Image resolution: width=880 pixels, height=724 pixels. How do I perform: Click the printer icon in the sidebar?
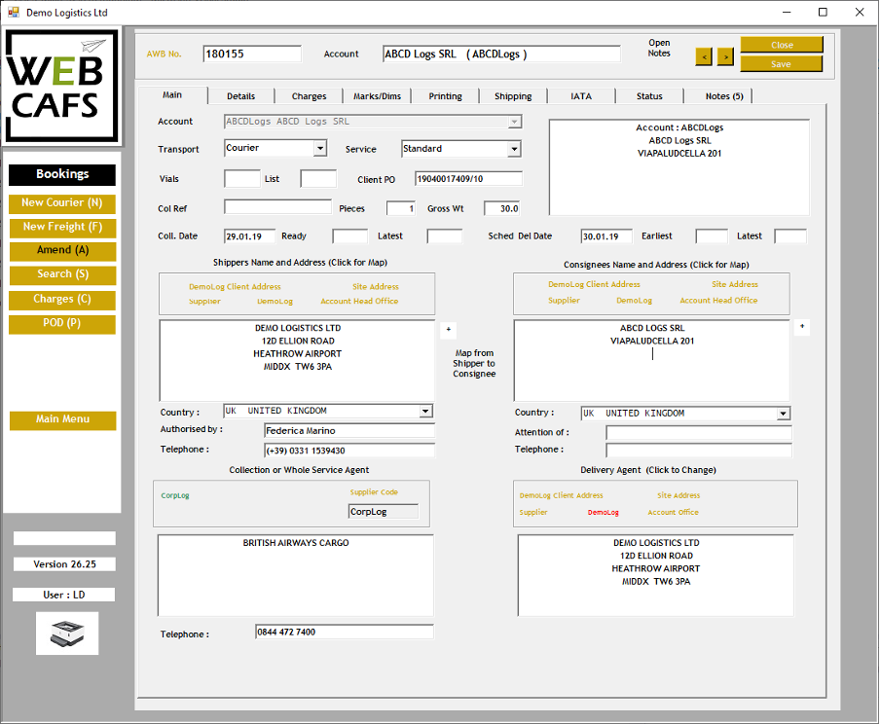point(66,633)
